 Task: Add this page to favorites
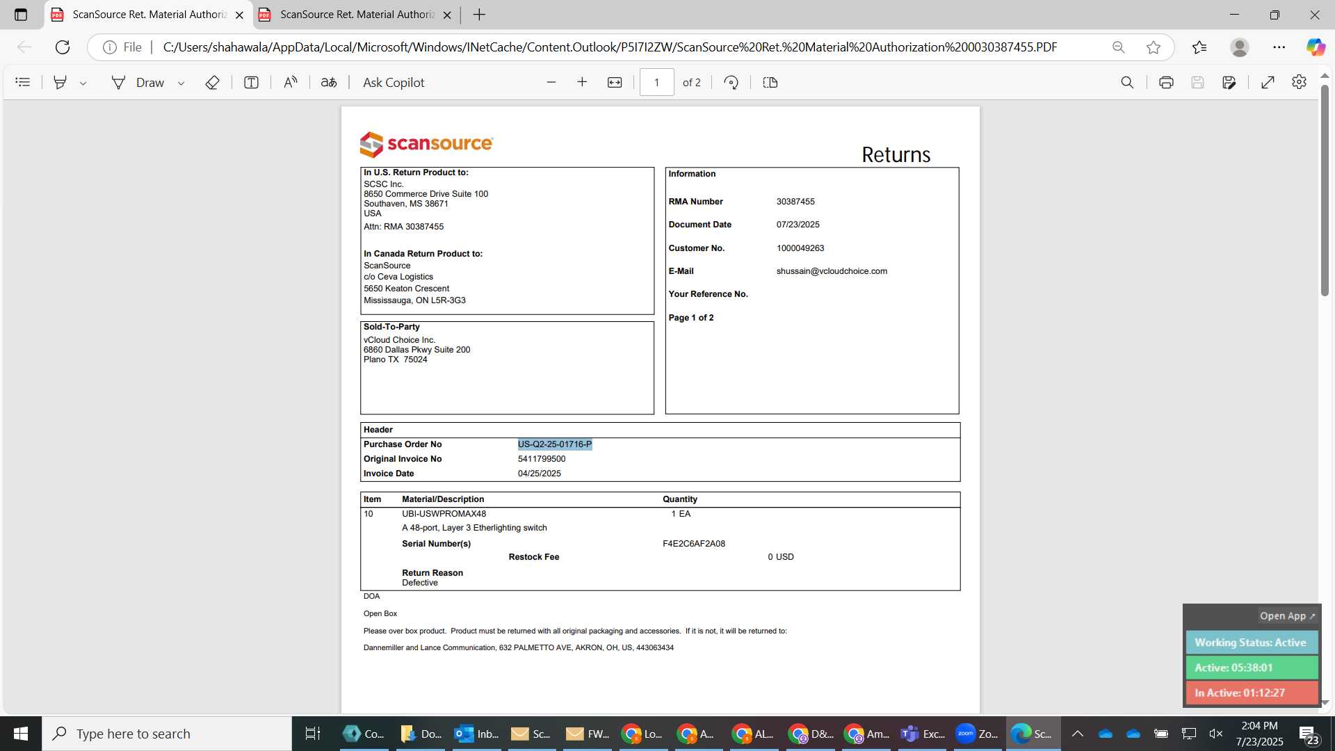coord(1154,47)
